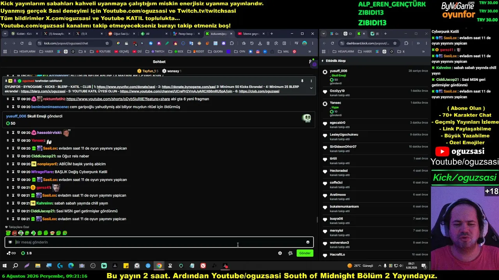Bookmark the kick.com chat page star
This screenshot has width=499, height=280.
pyautogui.click(x=107, y=43)
